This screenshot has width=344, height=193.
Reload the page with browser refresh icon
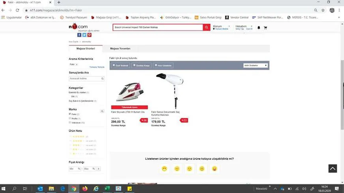click(x=17, y=10)
